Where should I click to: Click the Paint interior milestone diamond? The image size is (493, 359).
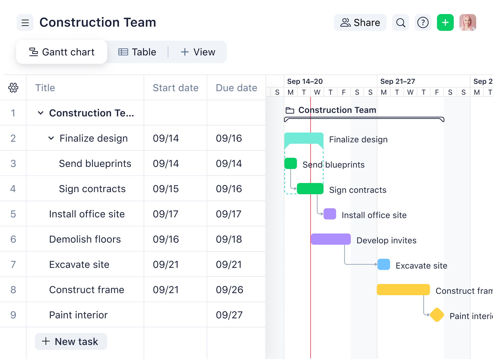437,315
